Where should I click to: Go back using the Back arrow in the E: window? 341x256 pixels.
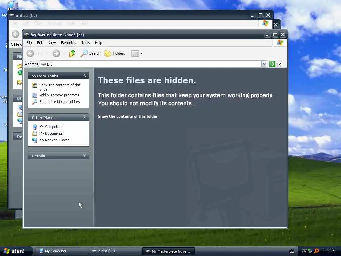tap(30, 53)
